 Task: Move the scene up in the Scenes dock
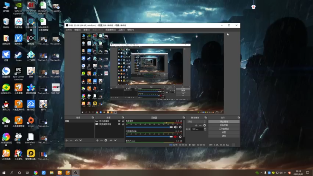click(x=76, y=140)
